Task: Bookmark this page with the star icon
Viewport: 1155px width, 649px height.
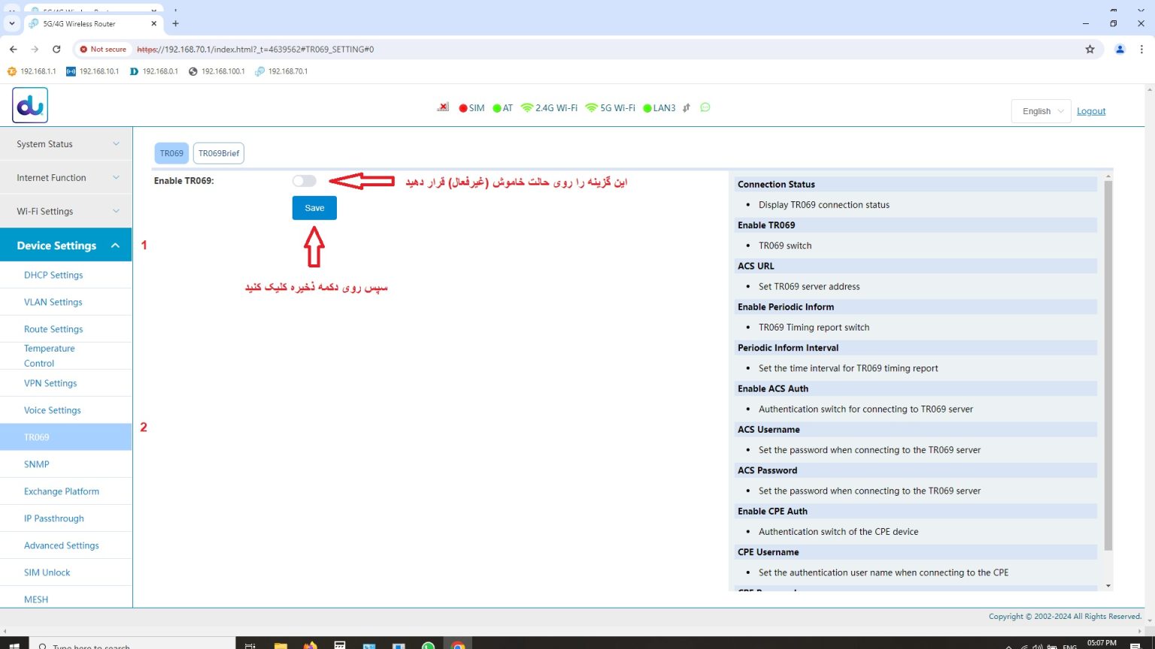Action: [x=1090, y=50]
